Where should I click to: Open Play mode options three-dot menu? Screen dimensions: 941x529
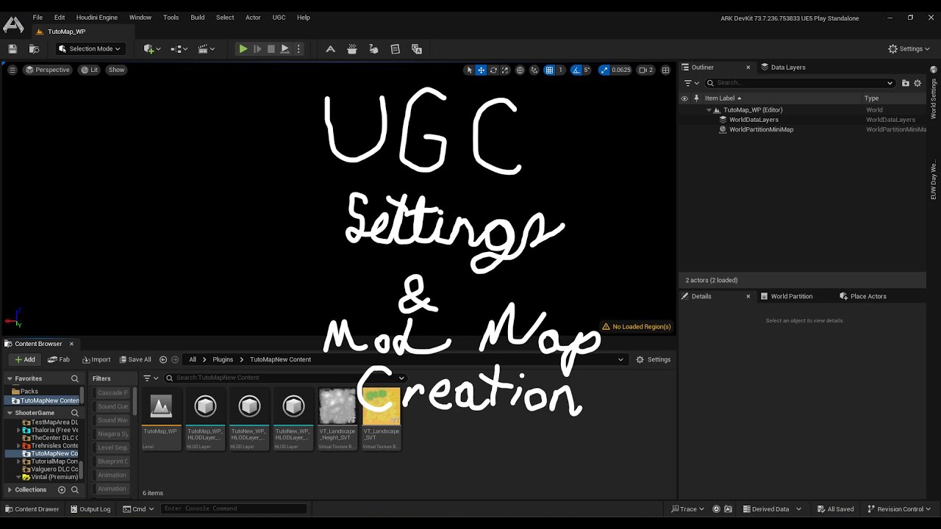298,49
